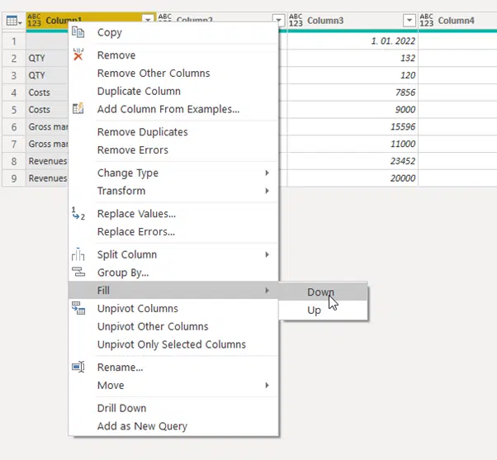497x460 pixels.
Task: Click the cell with value 120
Action: click(x=353, y=75)
